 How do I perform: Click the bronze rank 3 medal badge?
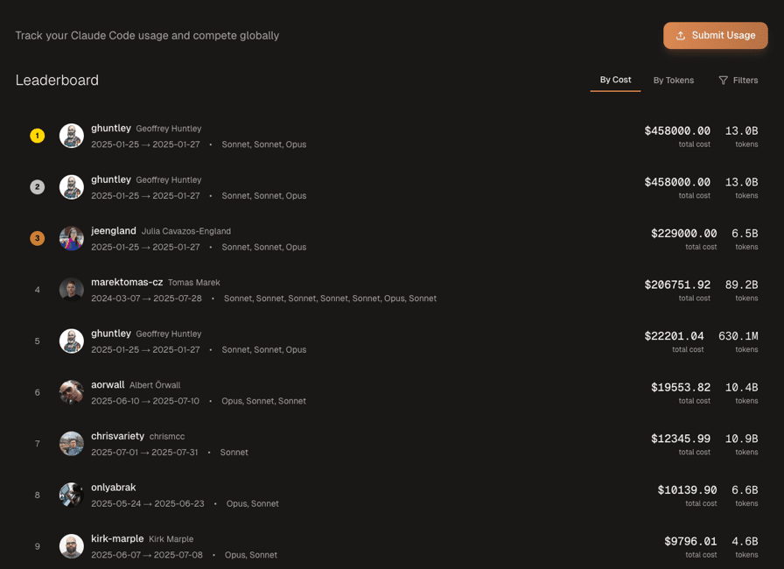point(37,238)
